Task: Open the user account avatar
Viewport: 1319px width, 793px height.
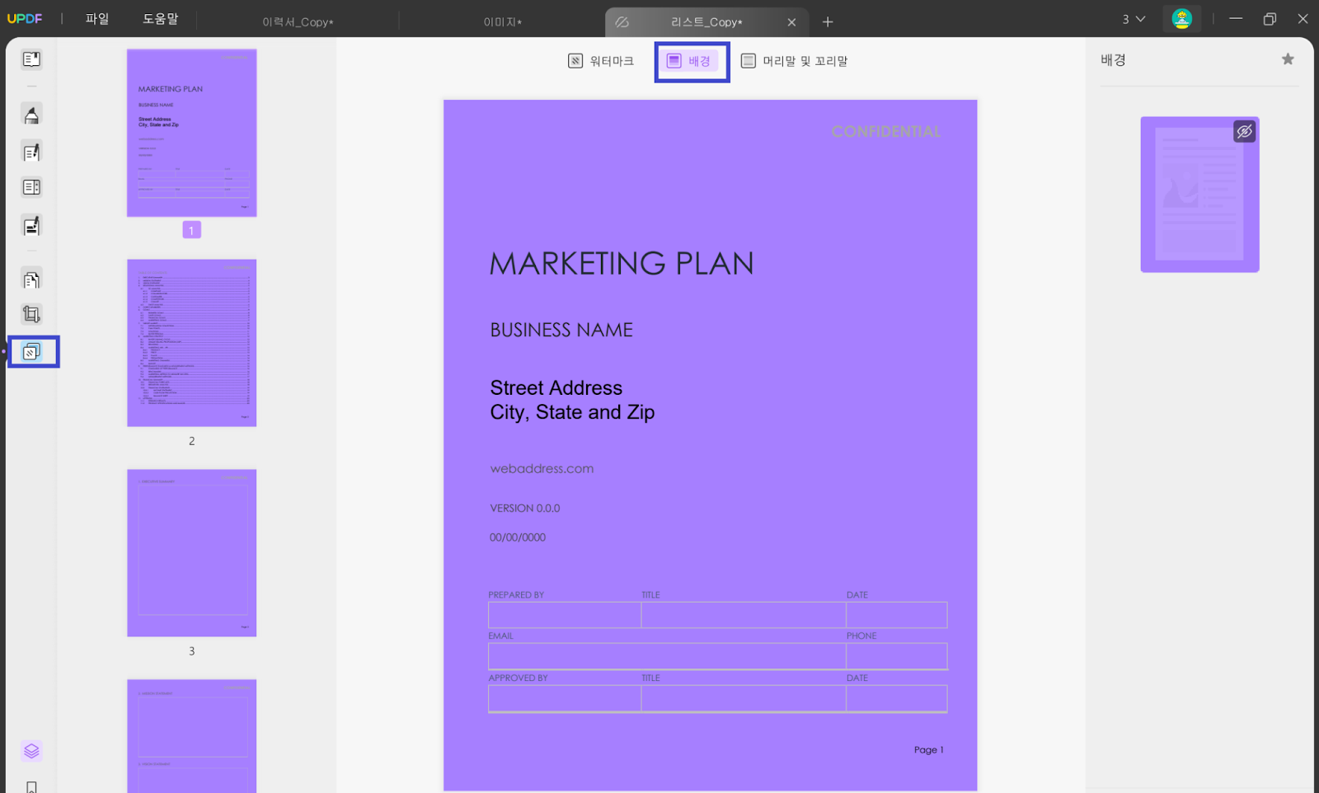Action: pyautogui.click(x=1181, y=19)
